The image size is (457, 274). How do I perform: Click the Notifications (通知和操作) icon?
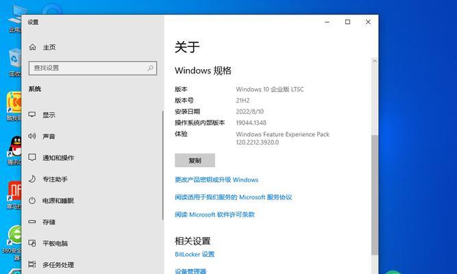click(x=32, y=158)
